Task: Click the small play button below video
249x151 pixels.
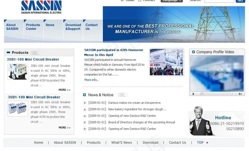Action: coord(194,94)
